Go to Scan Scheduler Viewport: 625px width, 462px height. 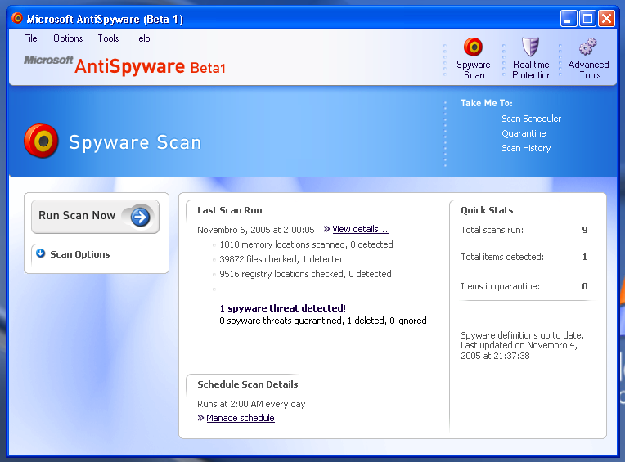531,119
